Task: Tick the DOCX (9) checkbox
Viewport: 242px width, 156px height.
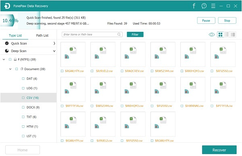Action: 23,107
